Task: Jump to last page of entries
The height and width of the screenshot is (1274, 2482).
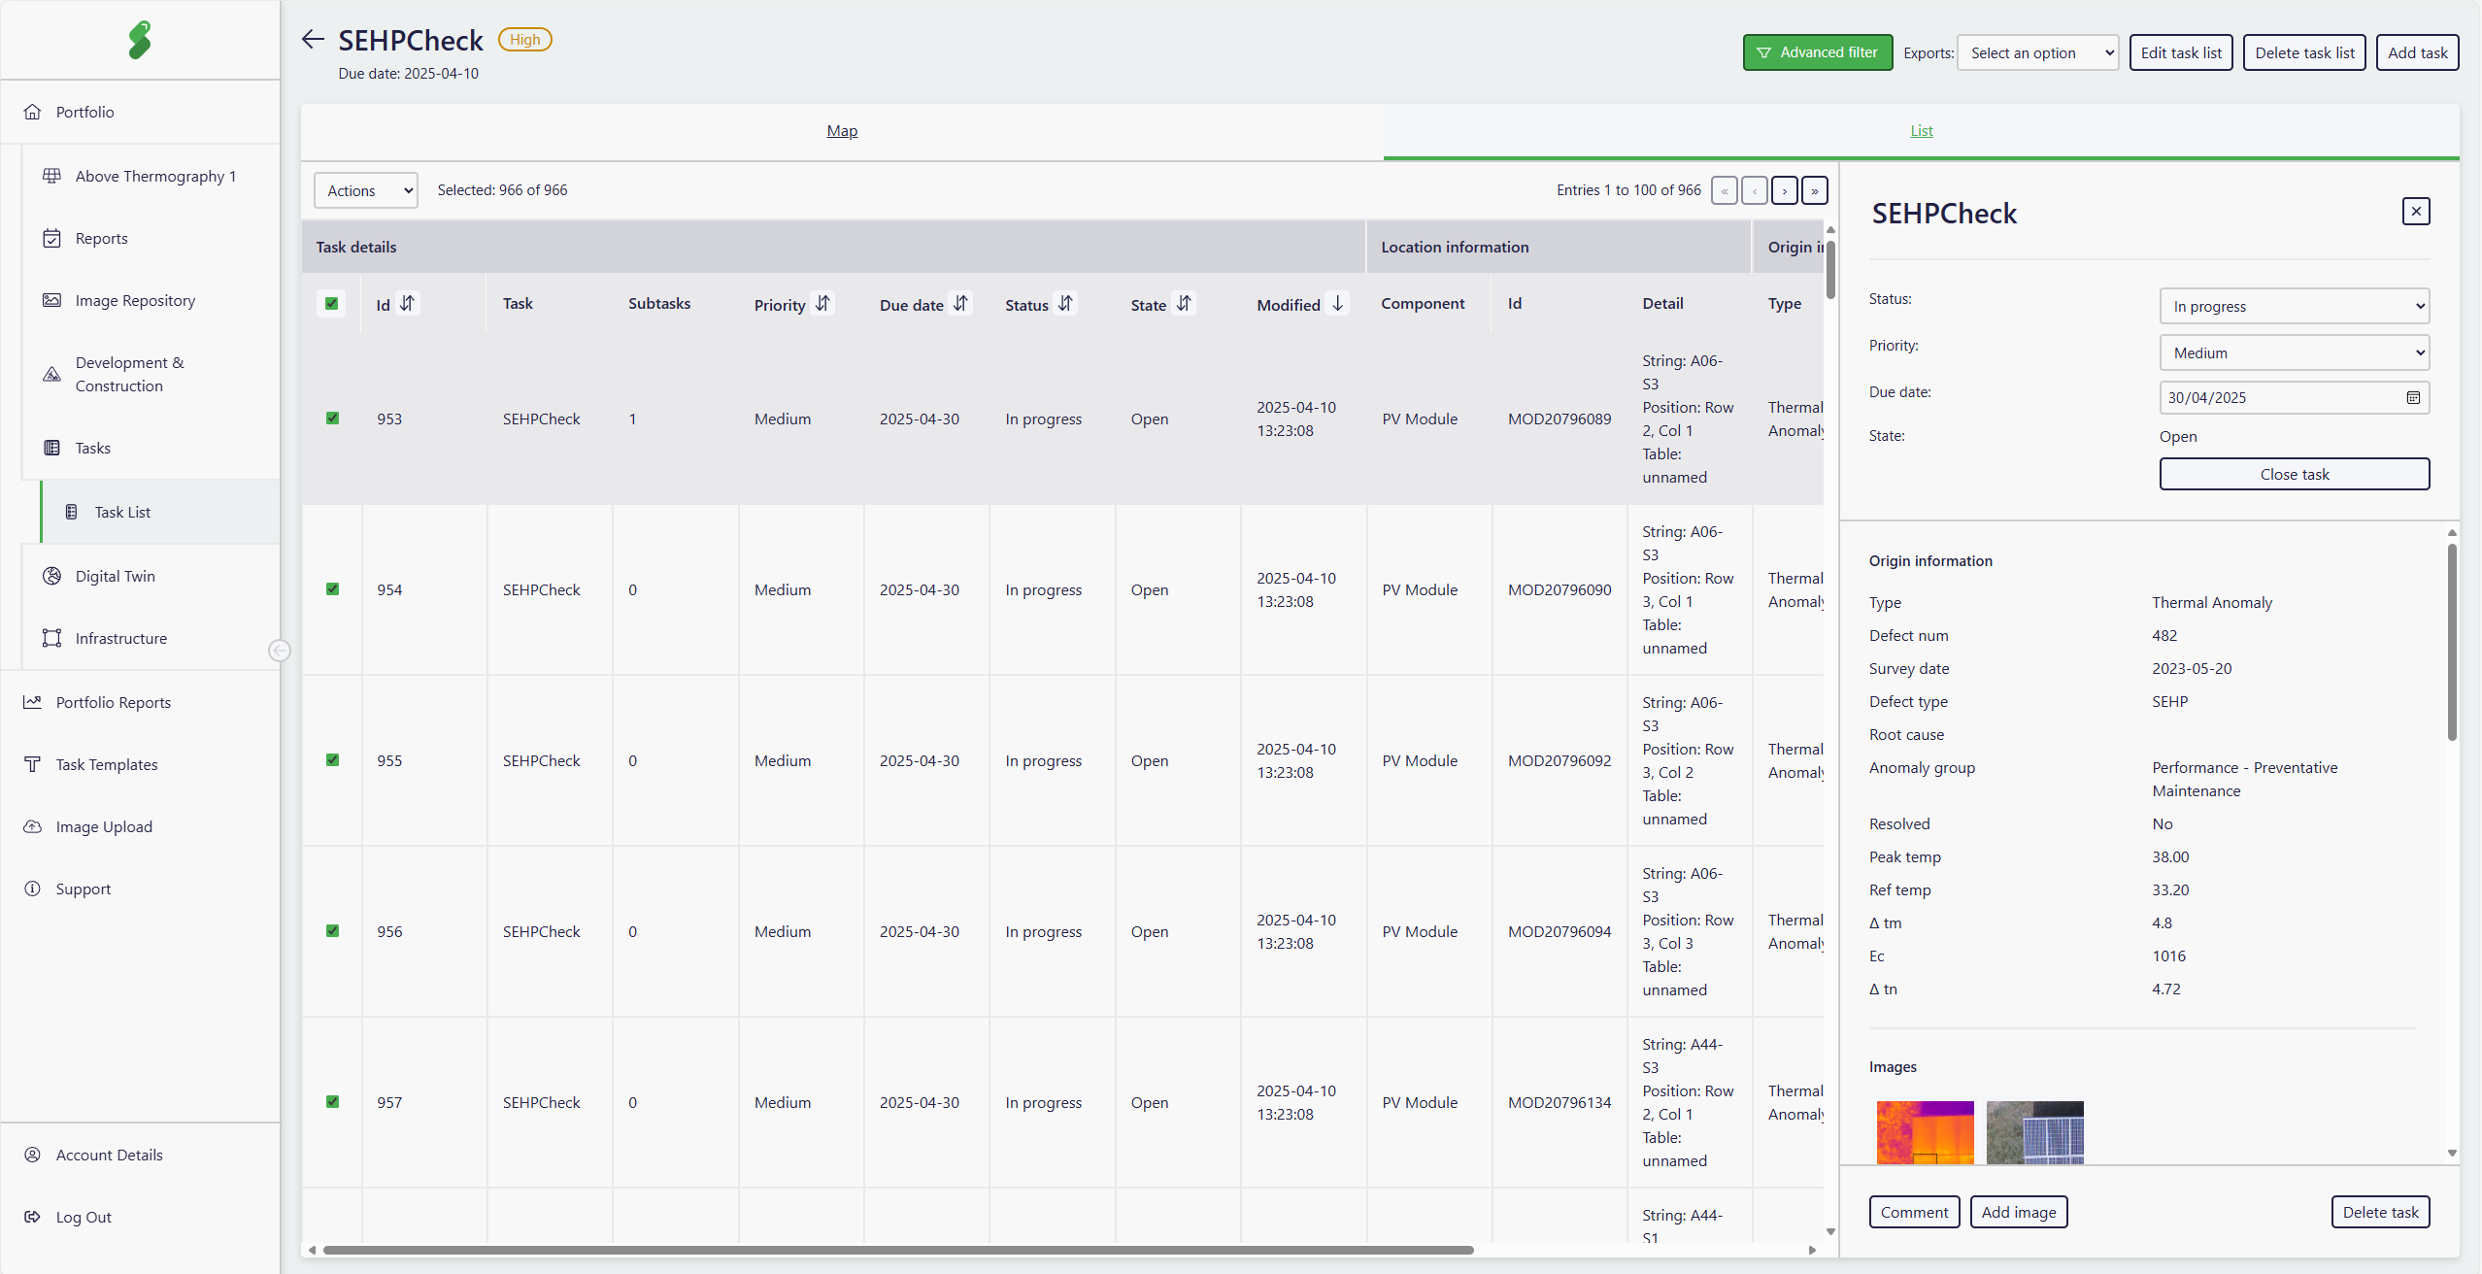Action: click(x=1814, y=190)
